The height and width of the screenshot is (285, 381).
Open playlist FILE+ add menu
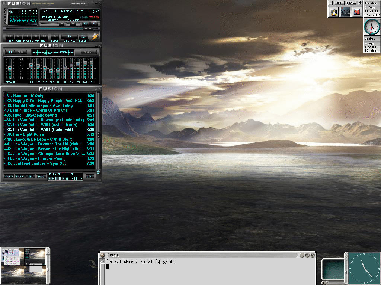point(9,176)
